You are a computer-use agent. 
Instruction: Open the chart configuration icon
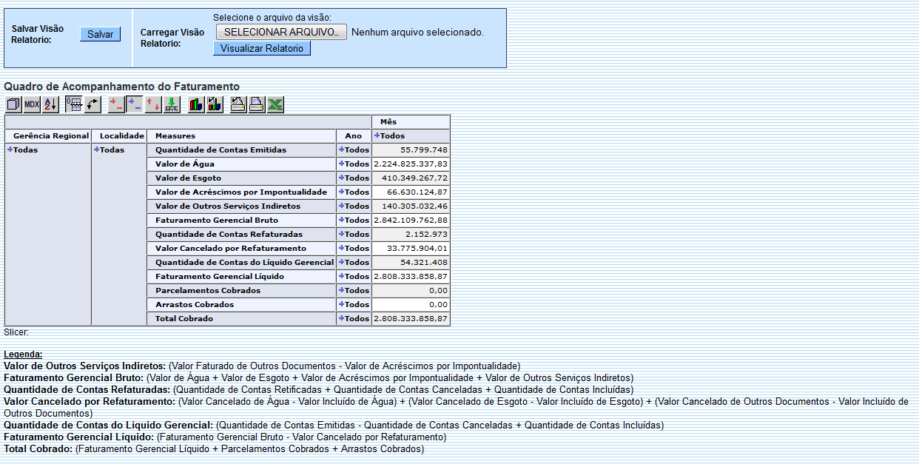(214, 104)
